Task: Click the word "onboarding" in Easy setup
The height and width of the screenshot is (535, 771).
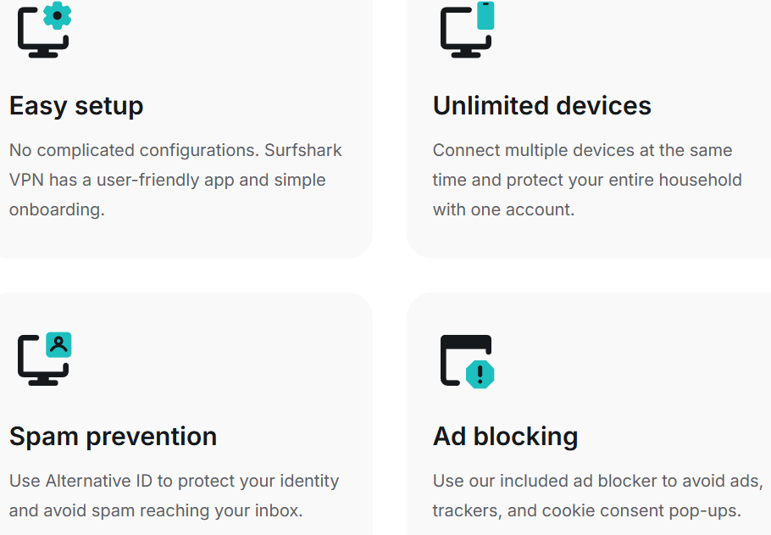Action: pyautogui.click(x=55, y=210)
